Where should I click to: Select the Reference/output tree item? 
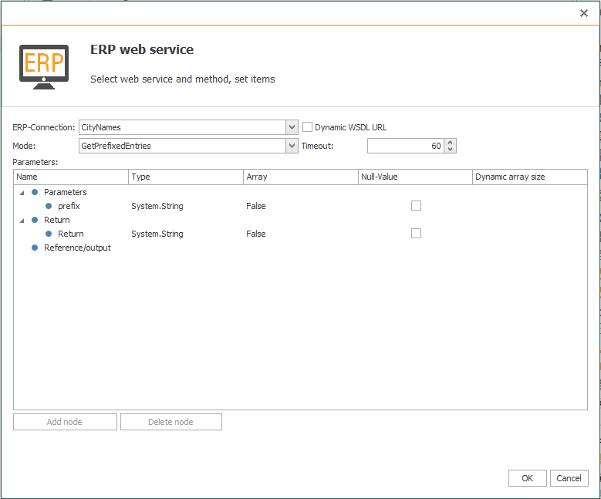pos(77,248)
